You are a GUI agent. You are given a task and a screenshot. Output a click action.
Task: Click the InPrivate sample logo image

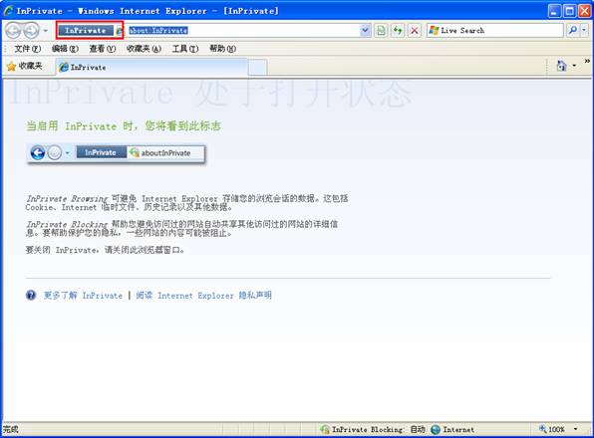click(116, 153)
